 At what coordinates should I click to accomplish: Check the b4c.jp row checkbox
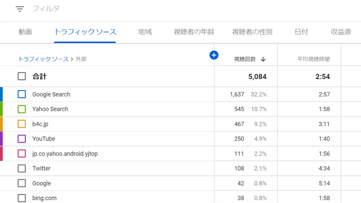pyautogui.click(x=22, y=124)
